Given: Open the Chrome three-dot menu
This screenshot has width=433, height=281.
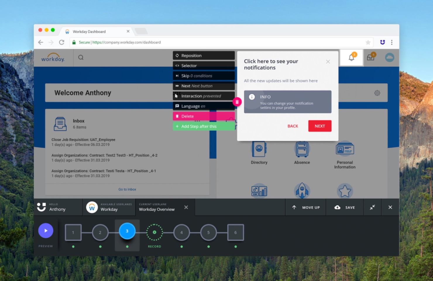Looking at the screenshot, I should tap(392, 42).
